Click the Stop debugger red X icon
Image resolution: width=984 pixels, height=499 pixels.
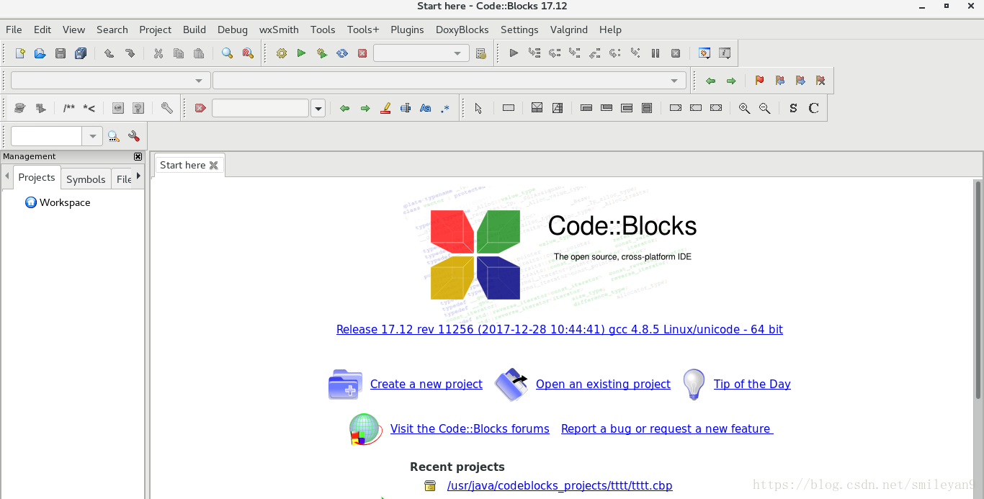[676, 53]
